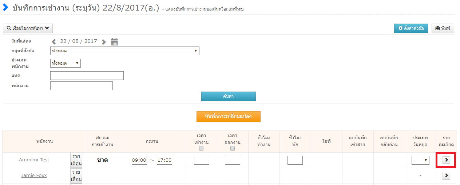Tick the เวลาออกงาน column header checkbox
This screenshot has height=185, width=460.
[x=233, y=148]
